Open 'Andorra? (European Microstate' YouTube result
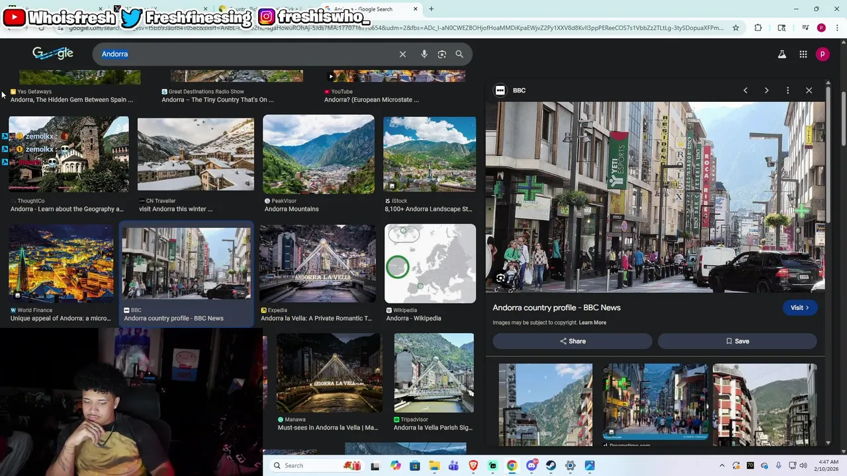This screenshot has width=847, height=476. (x=371, y=100)
